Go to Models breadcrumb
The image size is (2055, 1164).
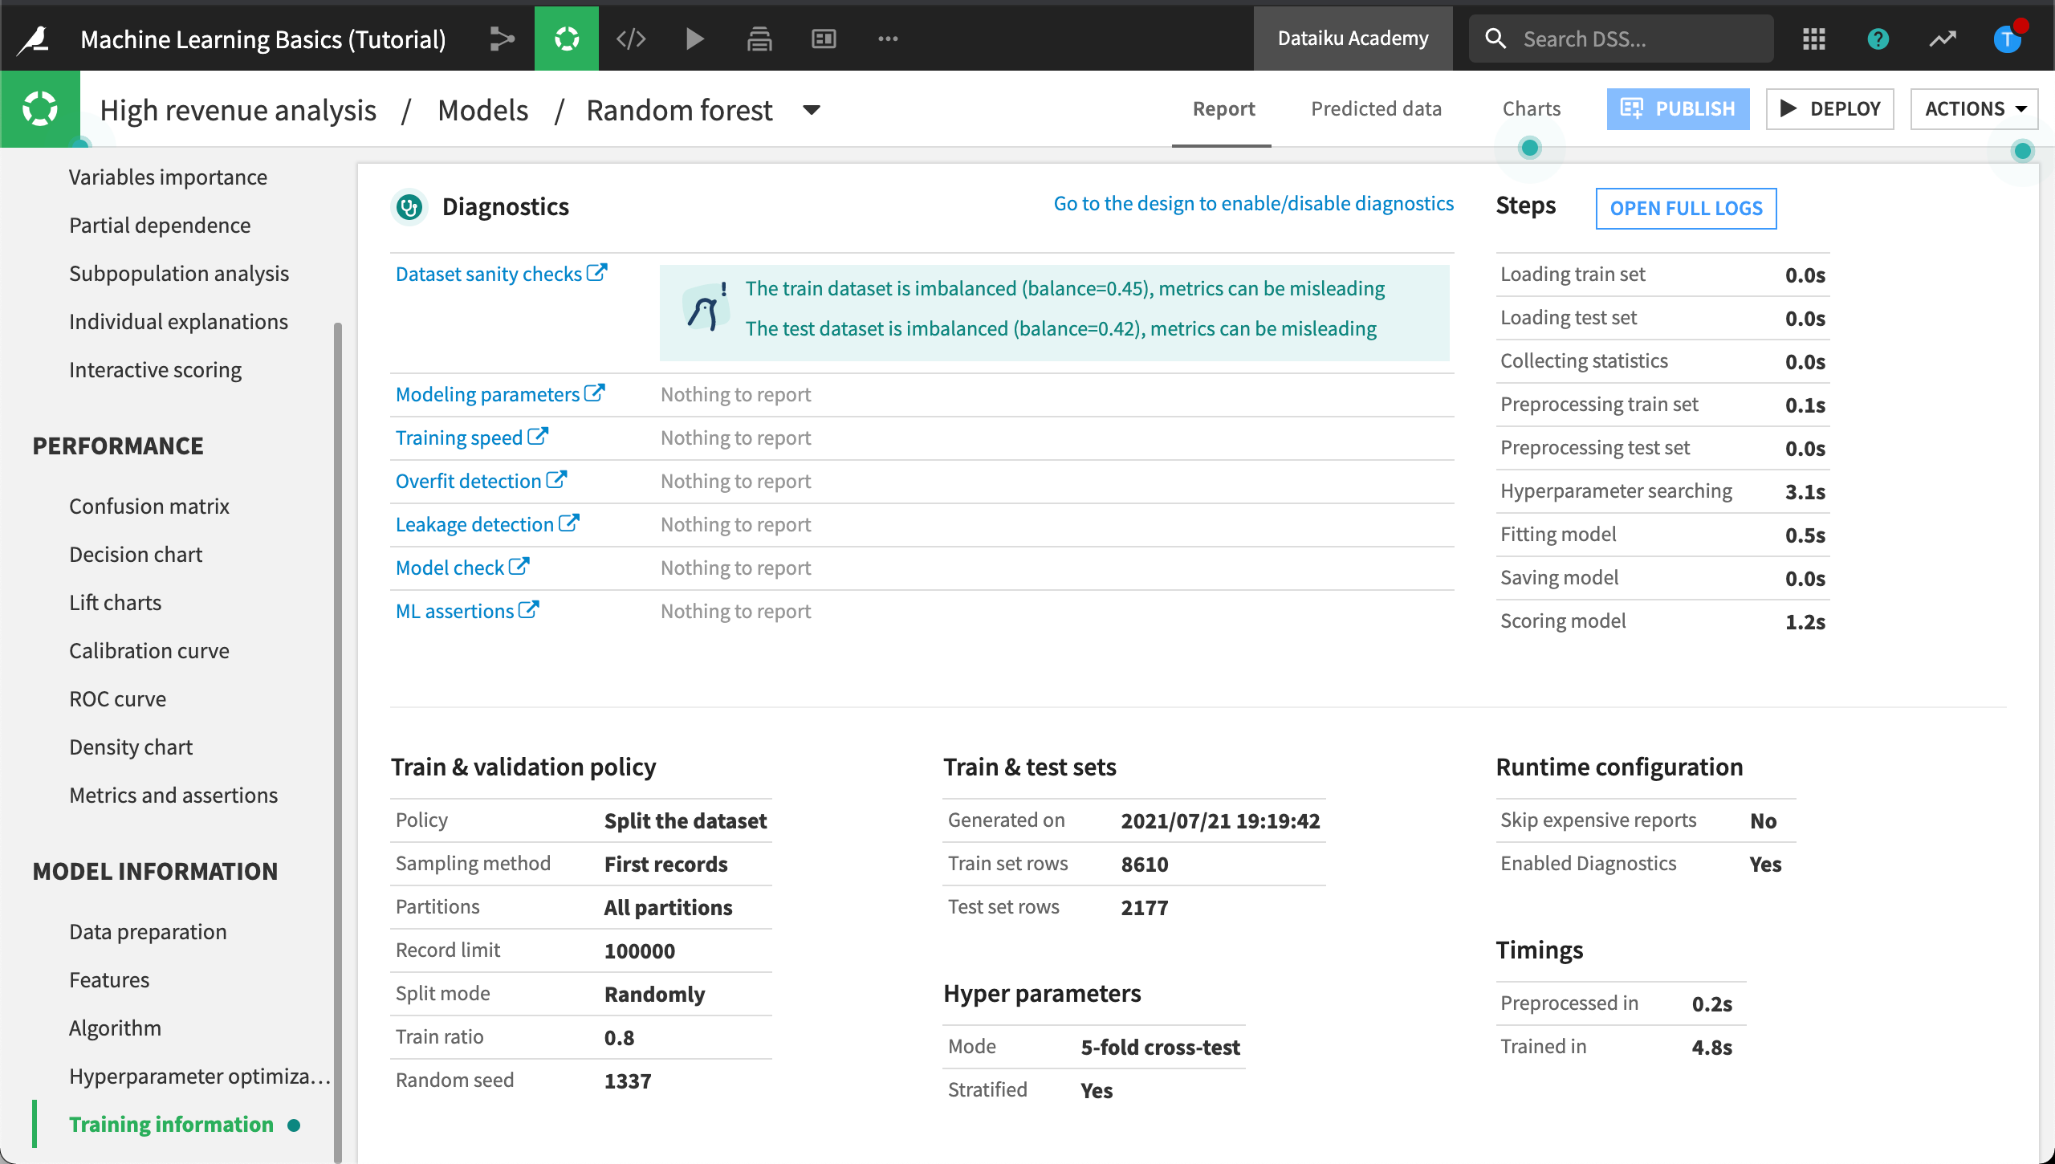pos(482,110)
